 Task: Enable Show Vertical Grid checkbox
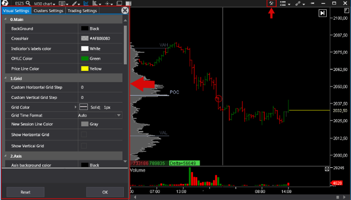pyautogui.click(x=84, y=146)
